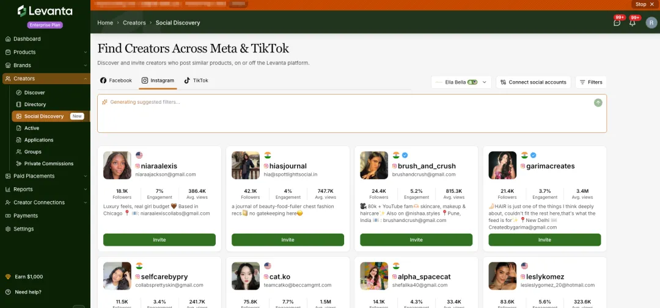Click the 3.4M avg views value
Screen dimensions: 660x308
coord(583,191)
